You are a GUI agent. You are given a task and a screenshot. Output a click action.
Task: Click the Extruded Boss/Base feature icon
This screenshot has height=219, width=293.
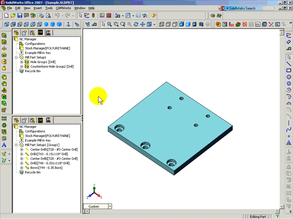tap(4, 35)
